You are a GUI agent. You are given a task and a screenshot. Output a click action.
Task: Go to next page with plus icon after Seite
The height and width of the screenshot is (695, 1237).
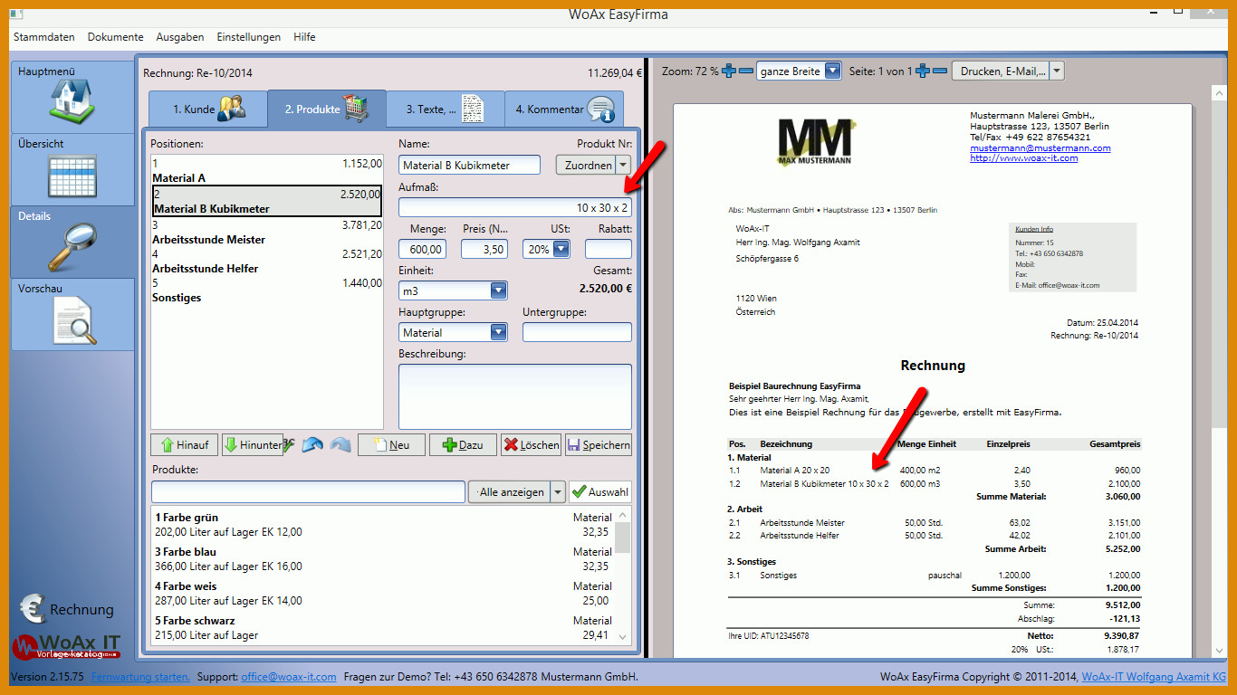(x=923, y=71)
